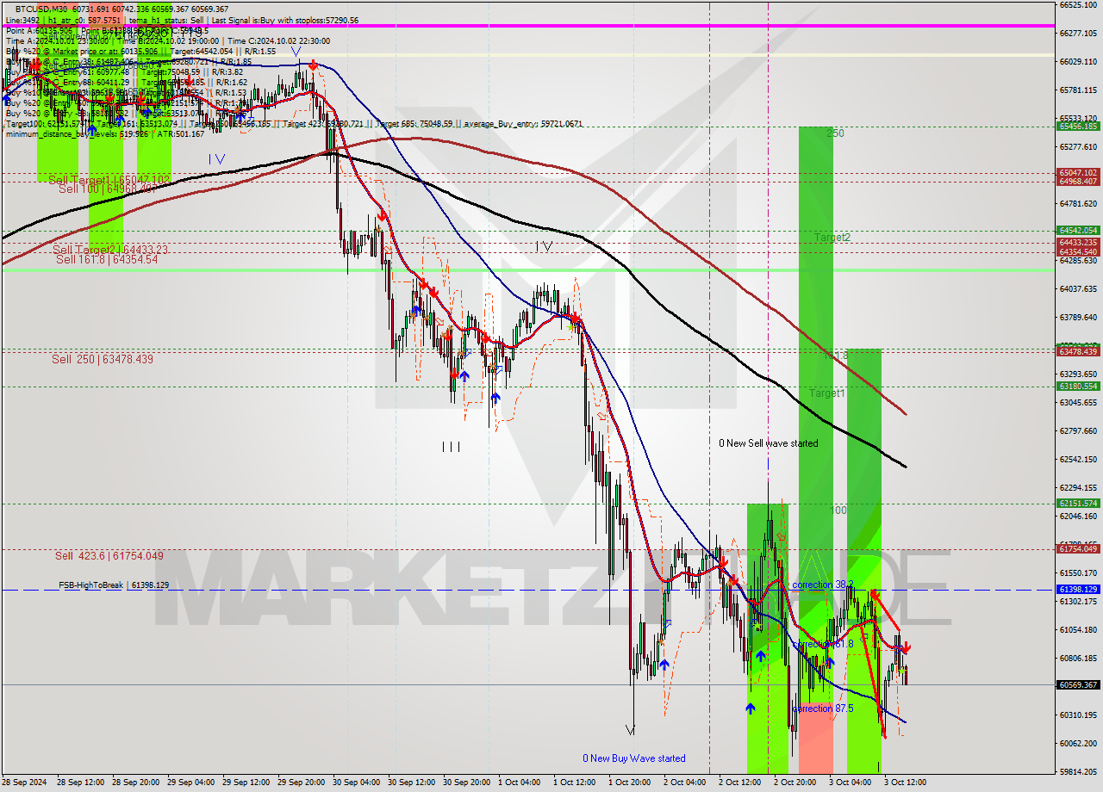Select the 'correction 61.8' label
The image size is (1103, 792).
[823, 644]
